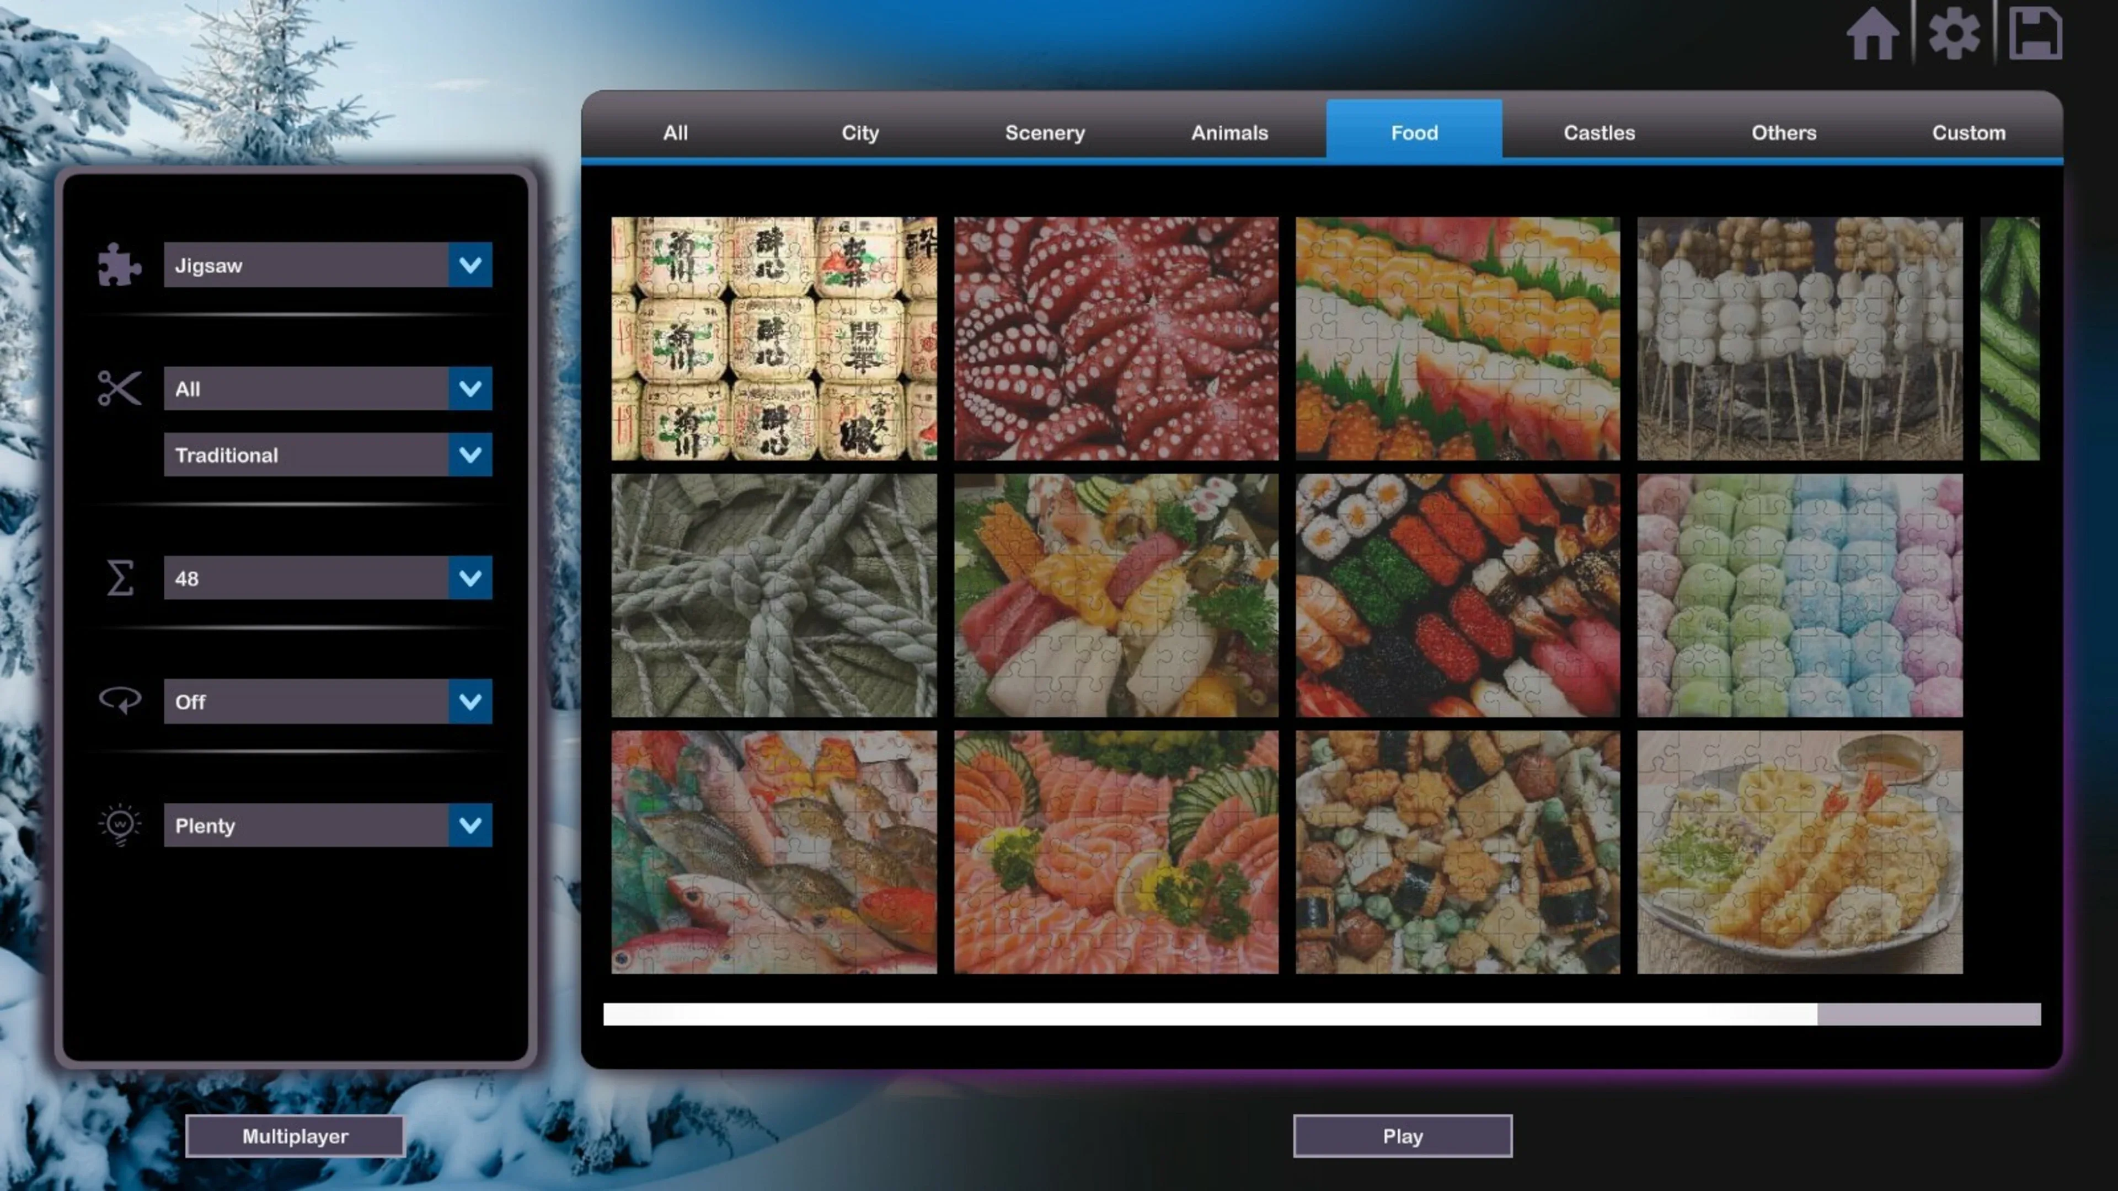This screenshot has width=2118, height=1191.
Task: Click the scissors cut-style icon
Action: tap(119, 388)
